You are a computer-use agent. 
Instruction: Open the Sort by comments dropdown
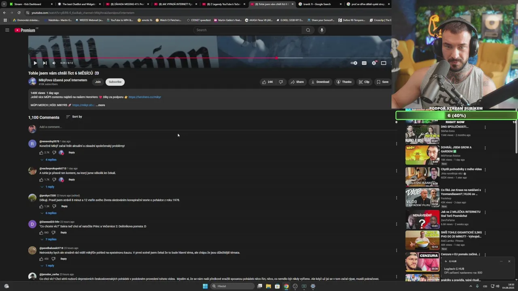pos(74,117)
